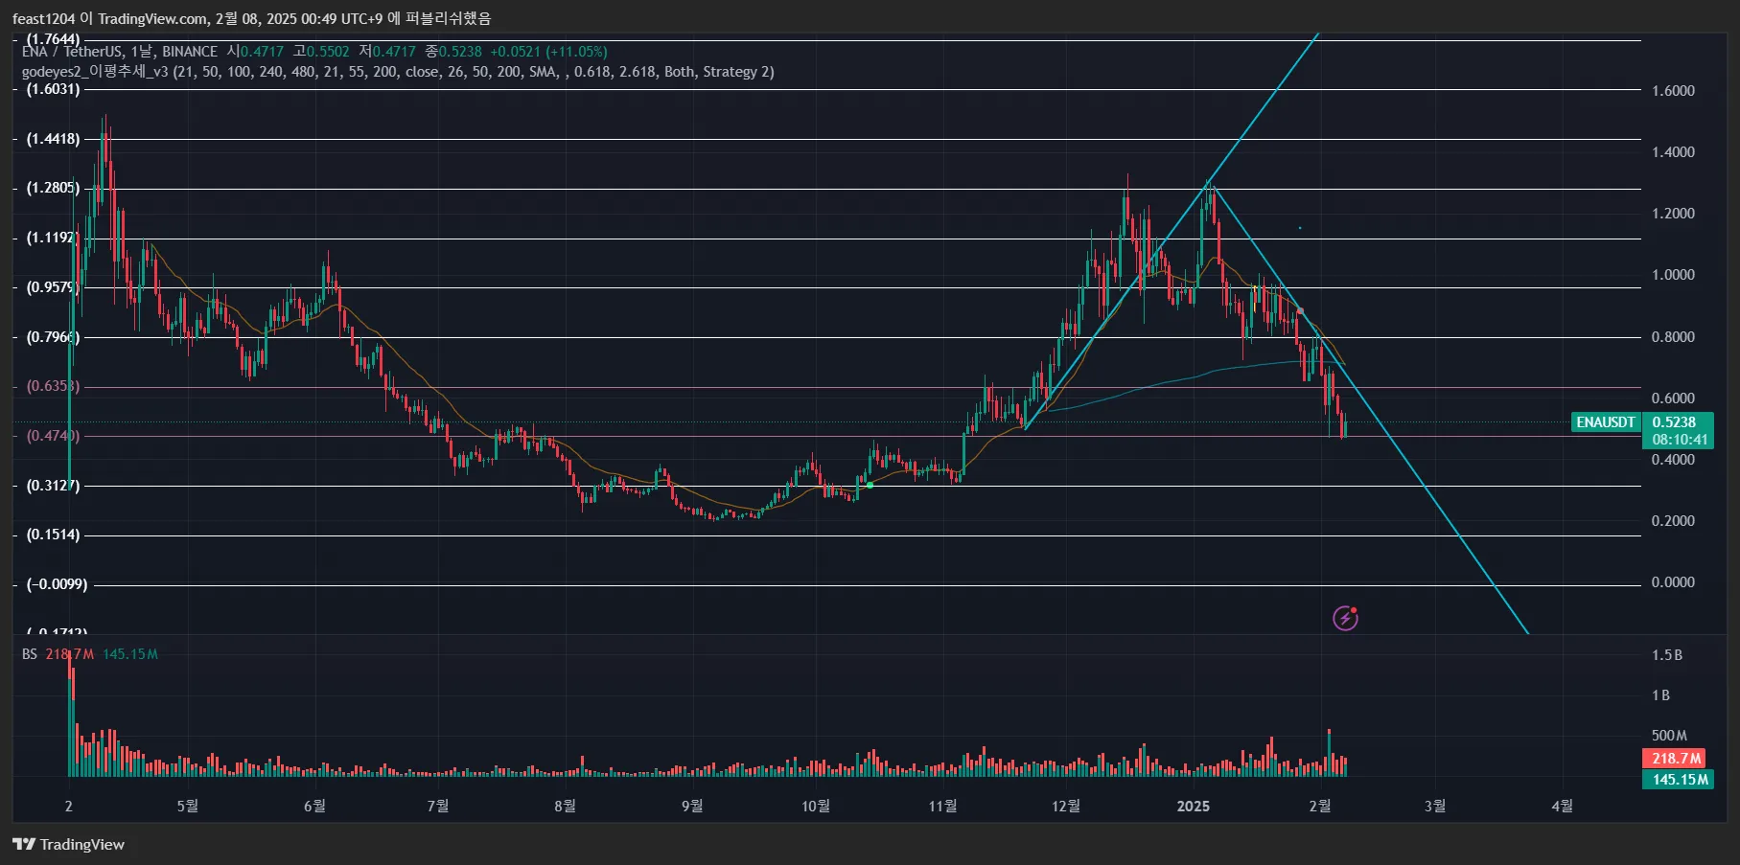The image size is (1740, 865).
Task: Click the 11월 label on time axis
Action: (x=943, y=807)
